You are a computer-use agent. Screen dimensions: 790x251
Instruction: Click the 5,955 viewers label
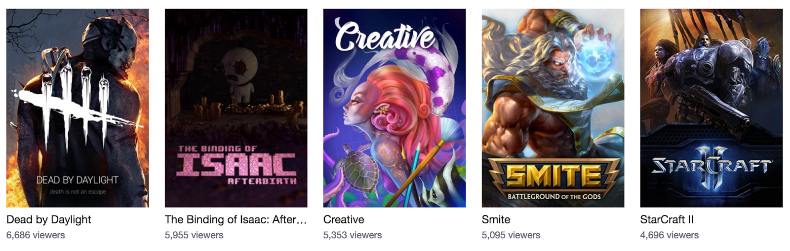194,236
